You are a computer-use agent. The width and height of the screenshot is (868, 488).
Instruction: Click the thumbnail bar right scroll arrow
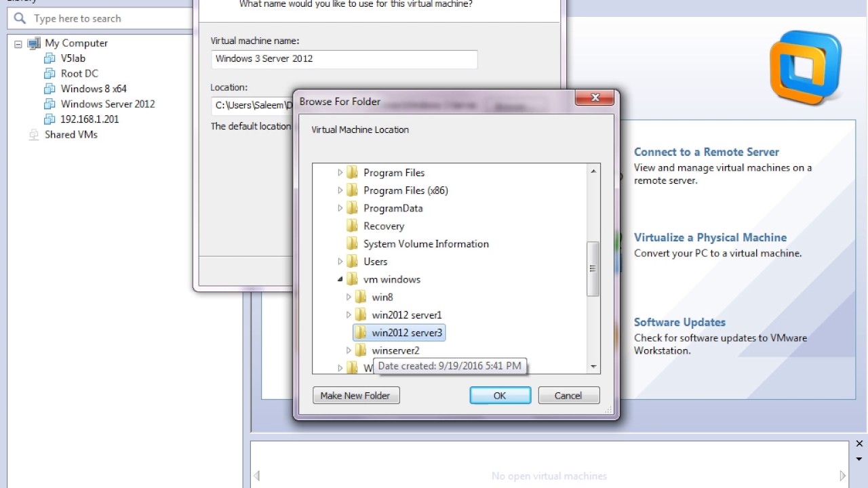click(843, 476)
